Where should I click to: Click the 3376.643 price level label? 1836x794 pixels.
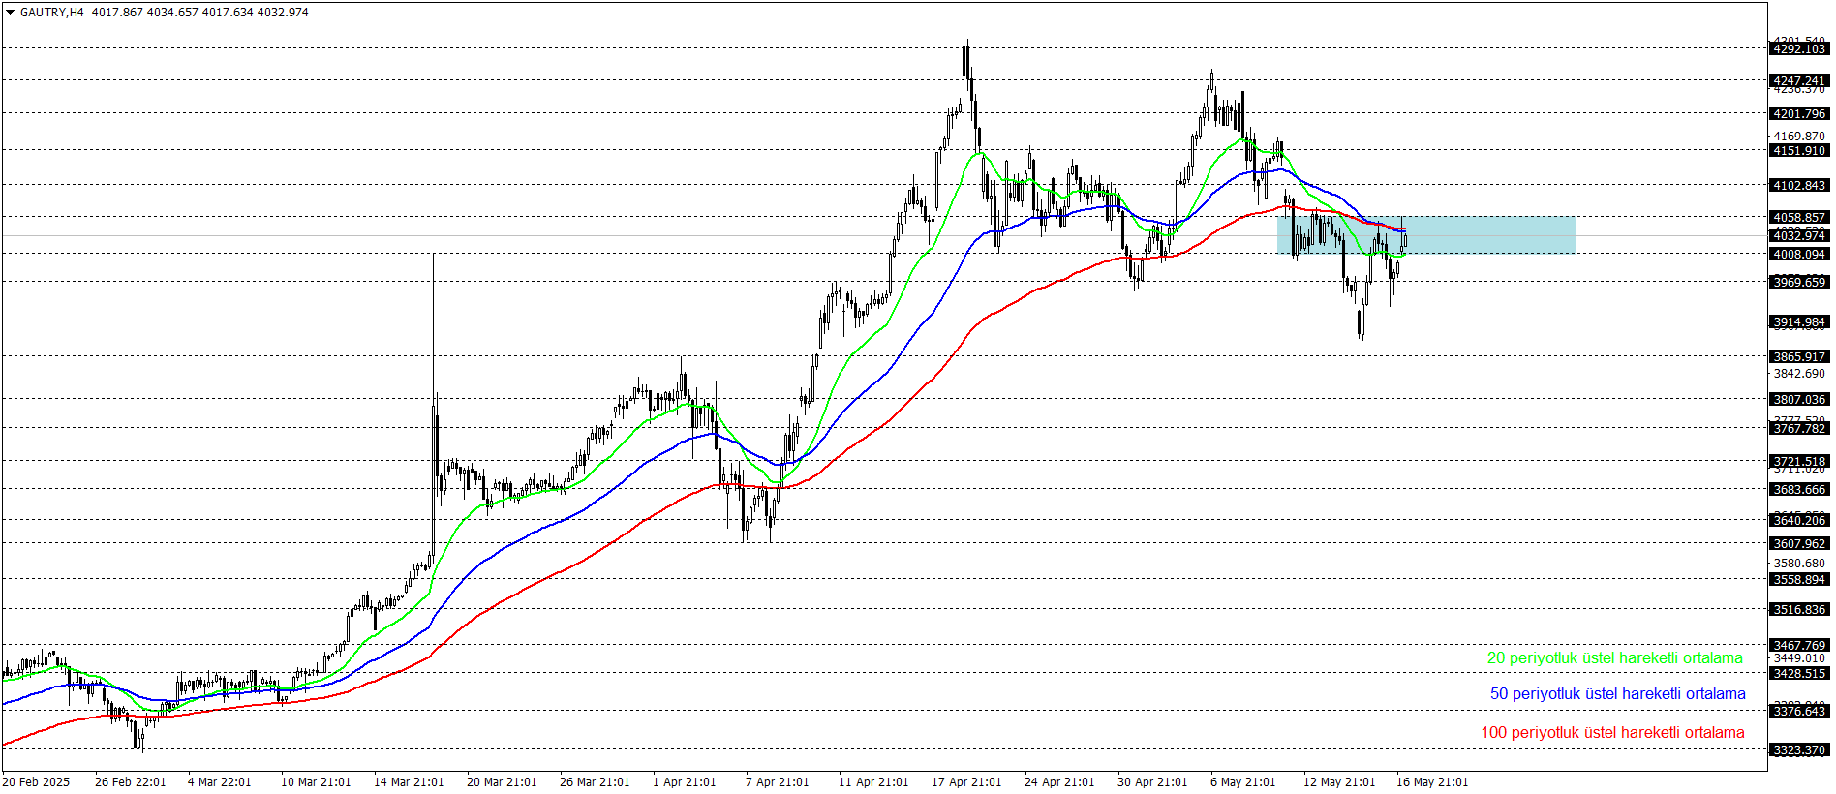click(1799, 712)
